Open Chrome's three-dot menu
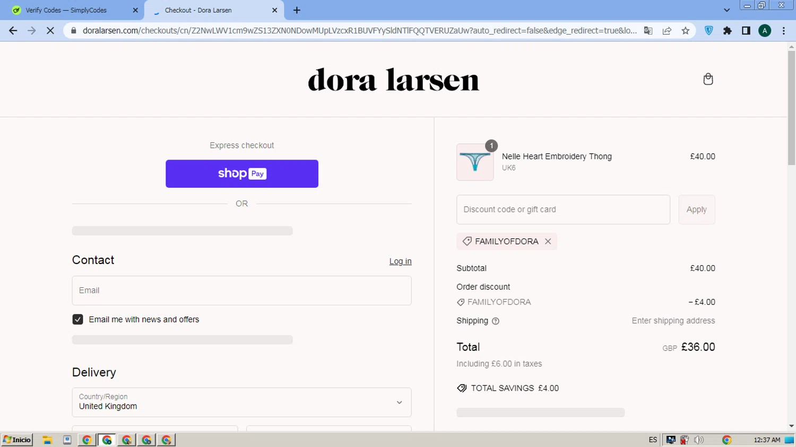 click(x=784, y=31)
